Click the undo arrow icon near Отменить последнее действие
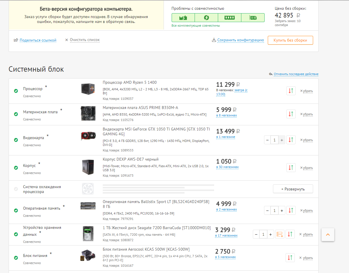Screen dimensions: 349x273 coord(271,74)
